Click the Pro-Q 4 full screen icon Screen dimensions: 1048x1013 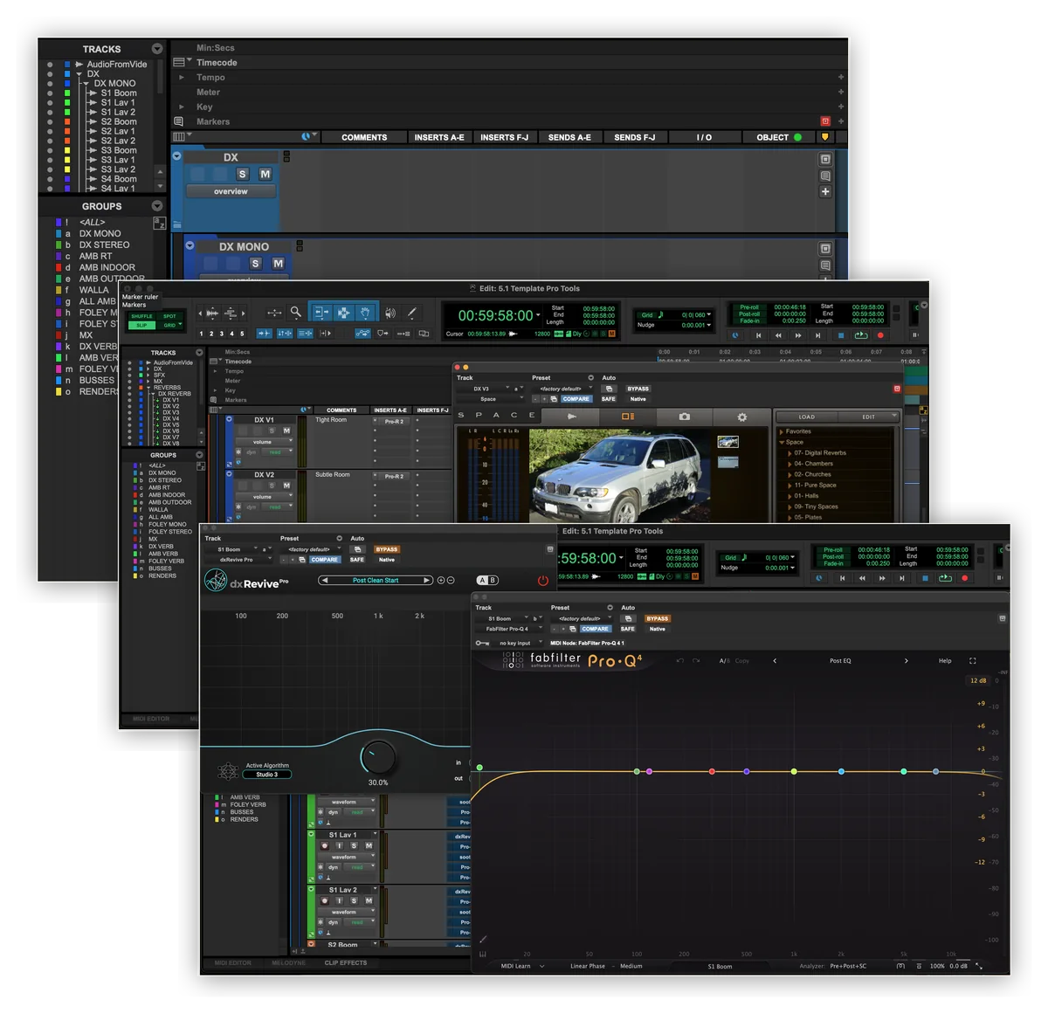(x=972, y=661)
